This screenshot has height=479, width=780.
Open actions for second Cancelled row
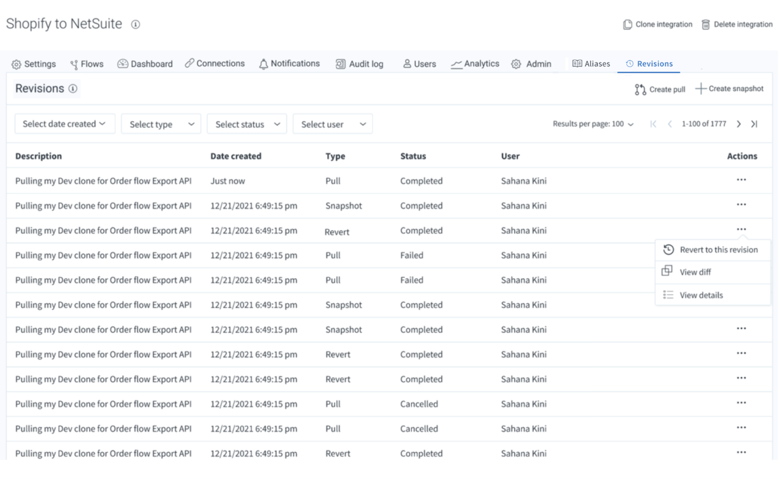(x=741, y=427)
